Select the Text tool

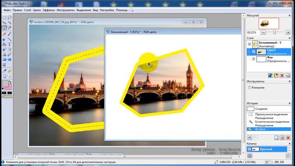[x=9, y=44]
